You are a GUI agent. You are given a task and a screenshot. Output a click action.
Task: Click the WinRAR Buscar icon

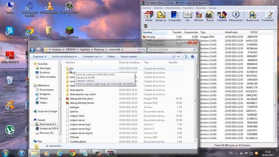click(x=210, y=16)
